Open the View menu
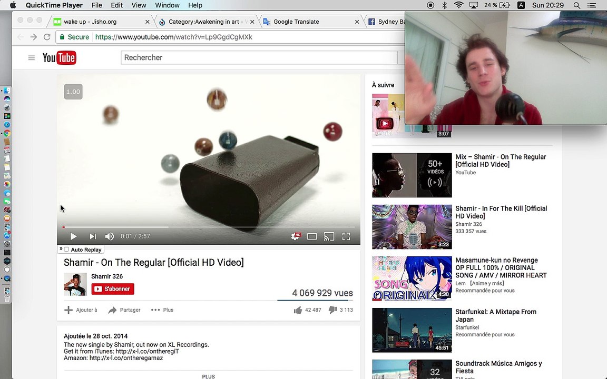The image size is (607, 379). click(x=139, y=5)
